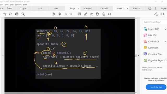Open help question mark icon
This screenshot has width=167, height=94.
[150, 8]
